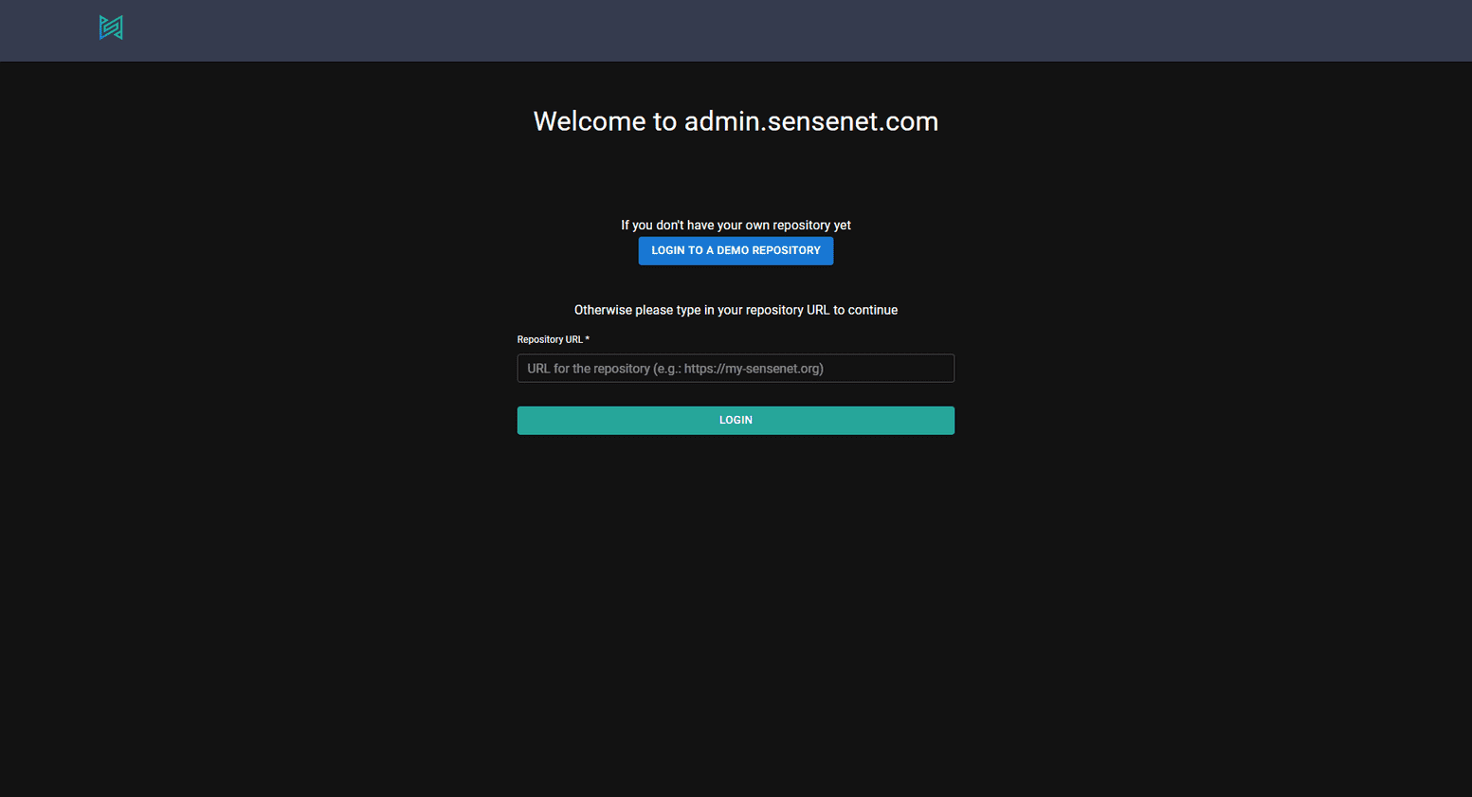Click the blue demo repository button

(736, 250)
